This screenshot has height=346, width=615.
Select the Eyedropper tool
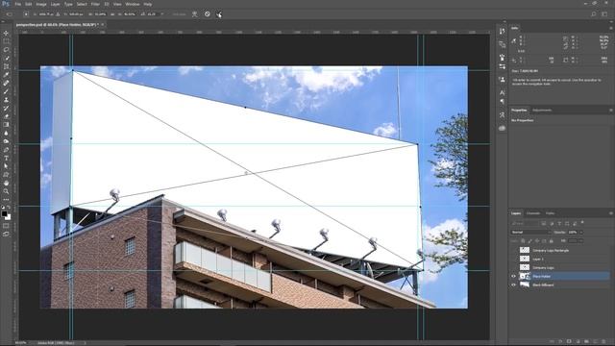pos(6,75)
